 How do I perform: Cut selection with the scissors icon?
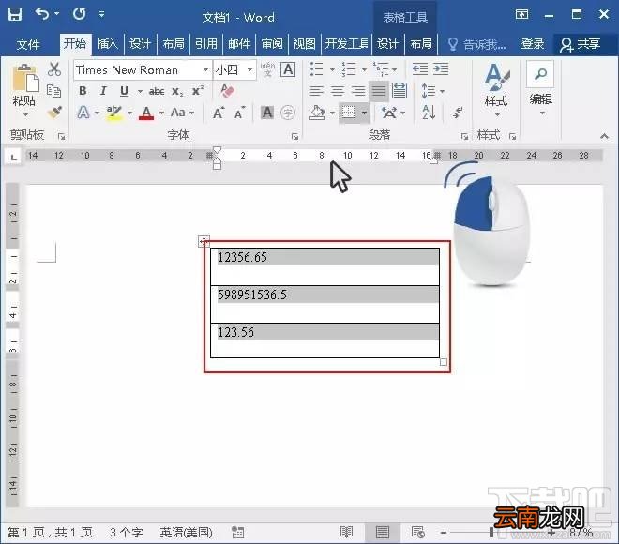[54, 69]
